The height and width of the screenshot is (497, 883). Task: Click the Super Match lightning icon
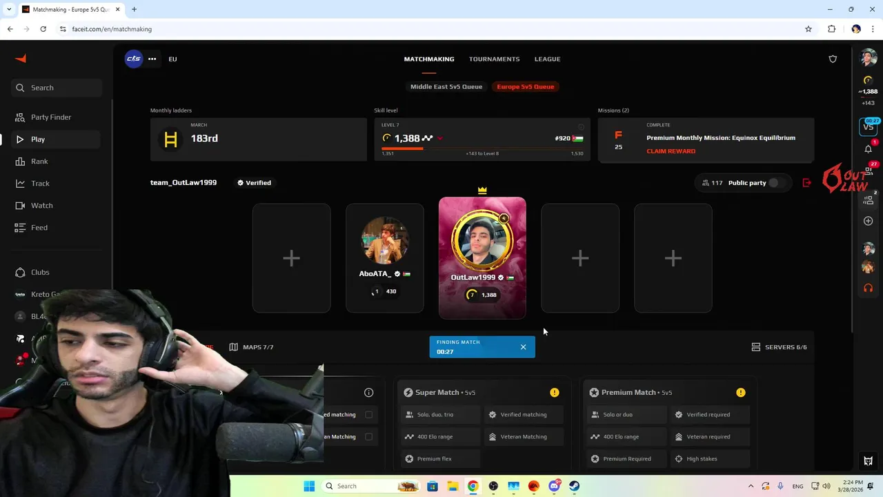[408, 393]
